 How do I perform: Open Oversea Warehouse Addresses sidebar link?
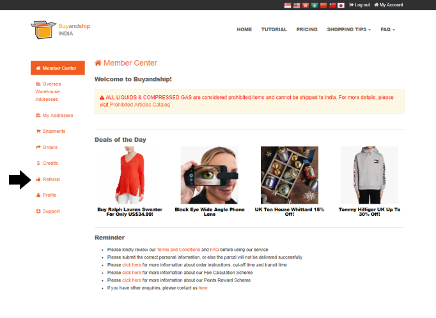click(48, 92)
